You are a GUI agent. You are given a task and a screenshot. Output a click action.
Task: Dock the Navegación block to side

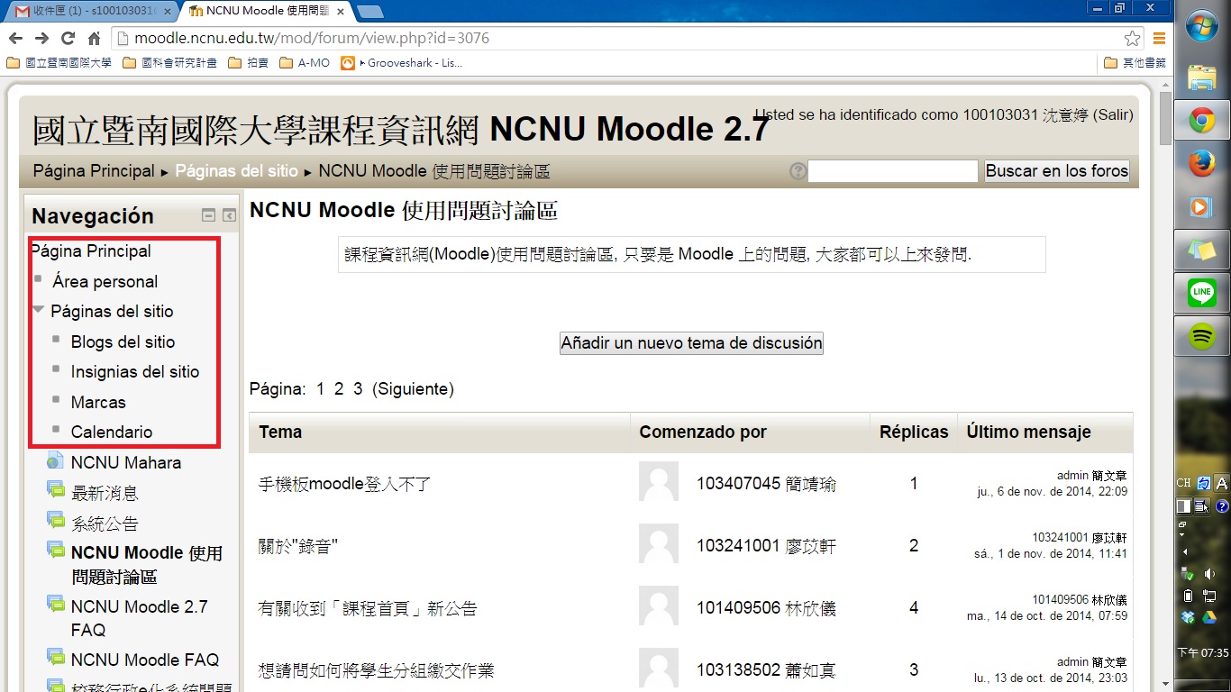[x=229, y=215]
